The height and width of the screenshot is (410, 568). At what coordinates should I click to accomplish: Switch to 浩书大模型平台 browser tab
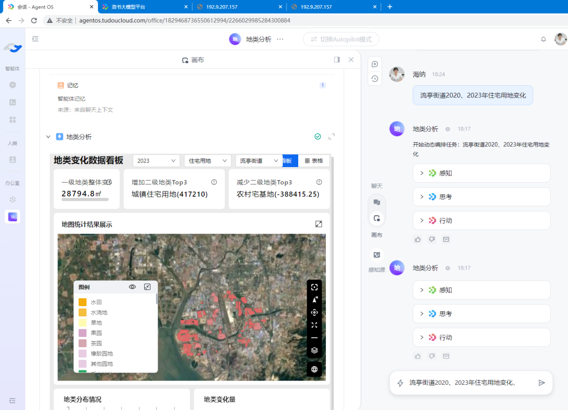click(145, 7)
